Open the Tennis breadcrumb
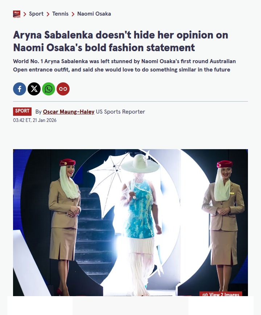The image size is (261, 315). pyautogui.click(x=60, y=14)
